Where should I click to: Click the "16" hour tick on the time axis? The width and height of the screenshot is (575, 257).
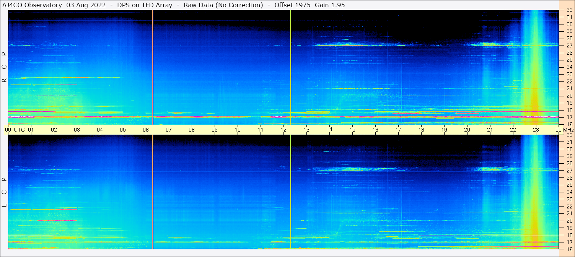click(x=375, y=130)
